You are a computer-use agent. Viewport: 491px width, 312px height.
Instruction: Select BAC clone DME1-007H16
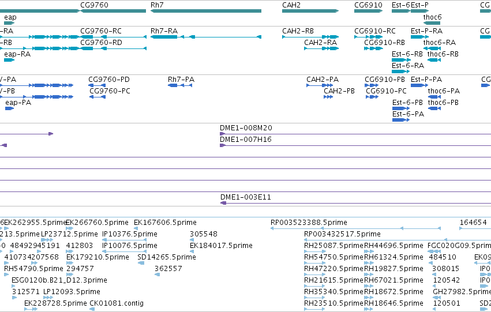355,145
